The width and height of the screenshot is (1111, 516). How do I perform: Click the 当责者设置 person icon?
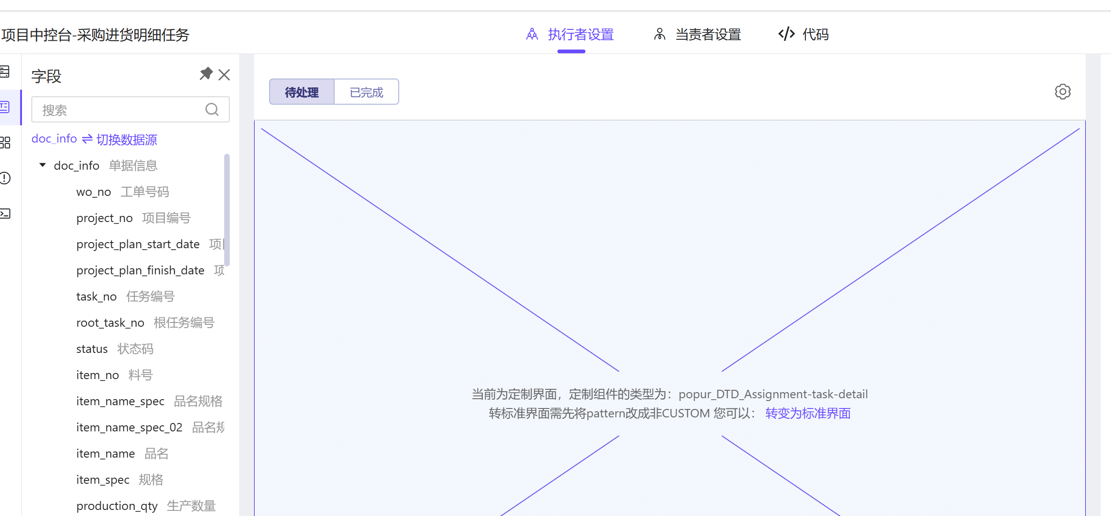(x=659, y=34)
